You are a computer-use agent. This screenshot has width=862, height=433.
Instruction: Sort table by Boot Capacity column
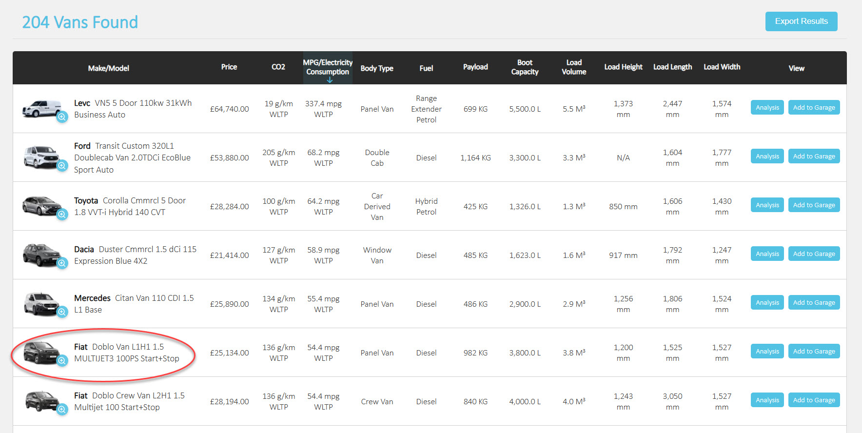click(525, 67)
